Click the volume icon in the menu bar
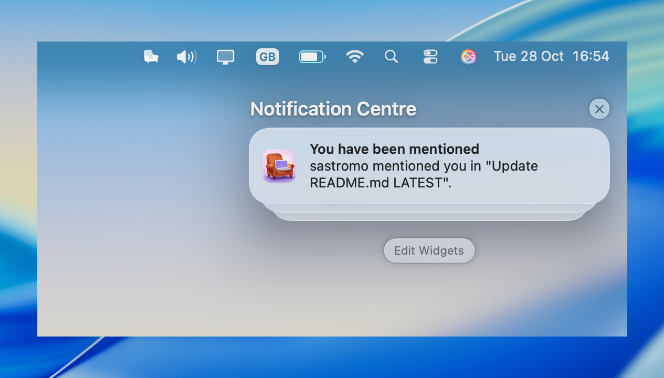 pyautogui.click(x=187, y=56)
